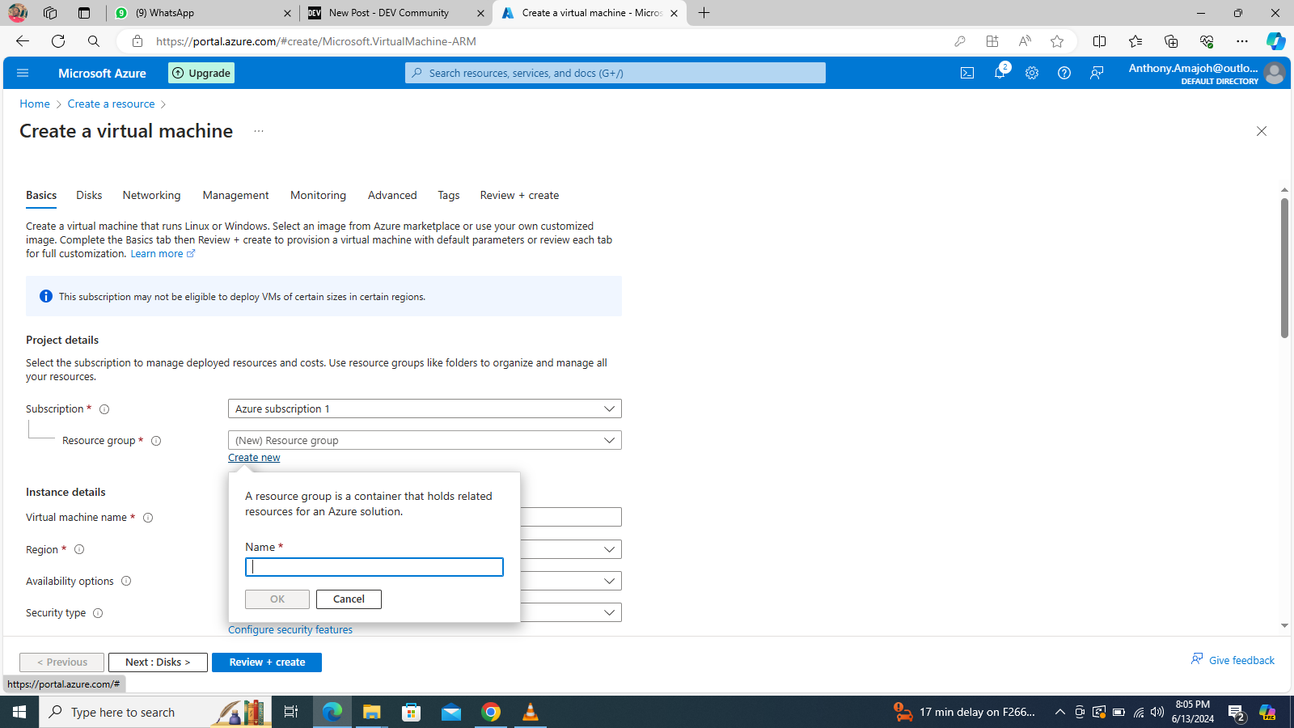The image size is (1294, 728).
Task: Open Edge Collections icon
Action: (x=1171, y=41)
